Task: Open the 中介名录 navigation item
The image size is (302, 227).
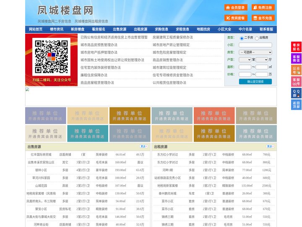Action: click(245, 29)
